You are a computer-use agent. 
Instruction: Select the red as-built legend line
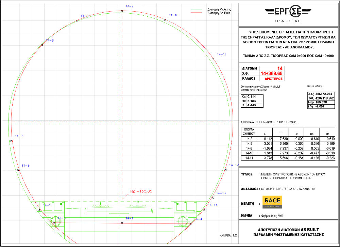[196, 13]
